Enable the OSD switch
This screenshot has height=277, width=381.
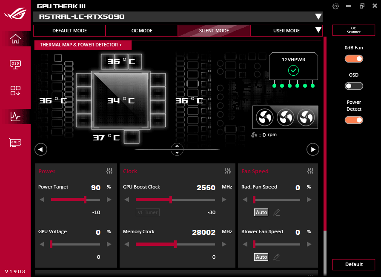tap(354, 86)
